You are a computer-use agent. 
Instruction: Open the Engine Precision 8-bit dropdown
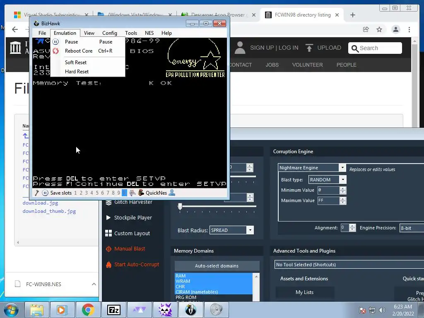(412, 228)
